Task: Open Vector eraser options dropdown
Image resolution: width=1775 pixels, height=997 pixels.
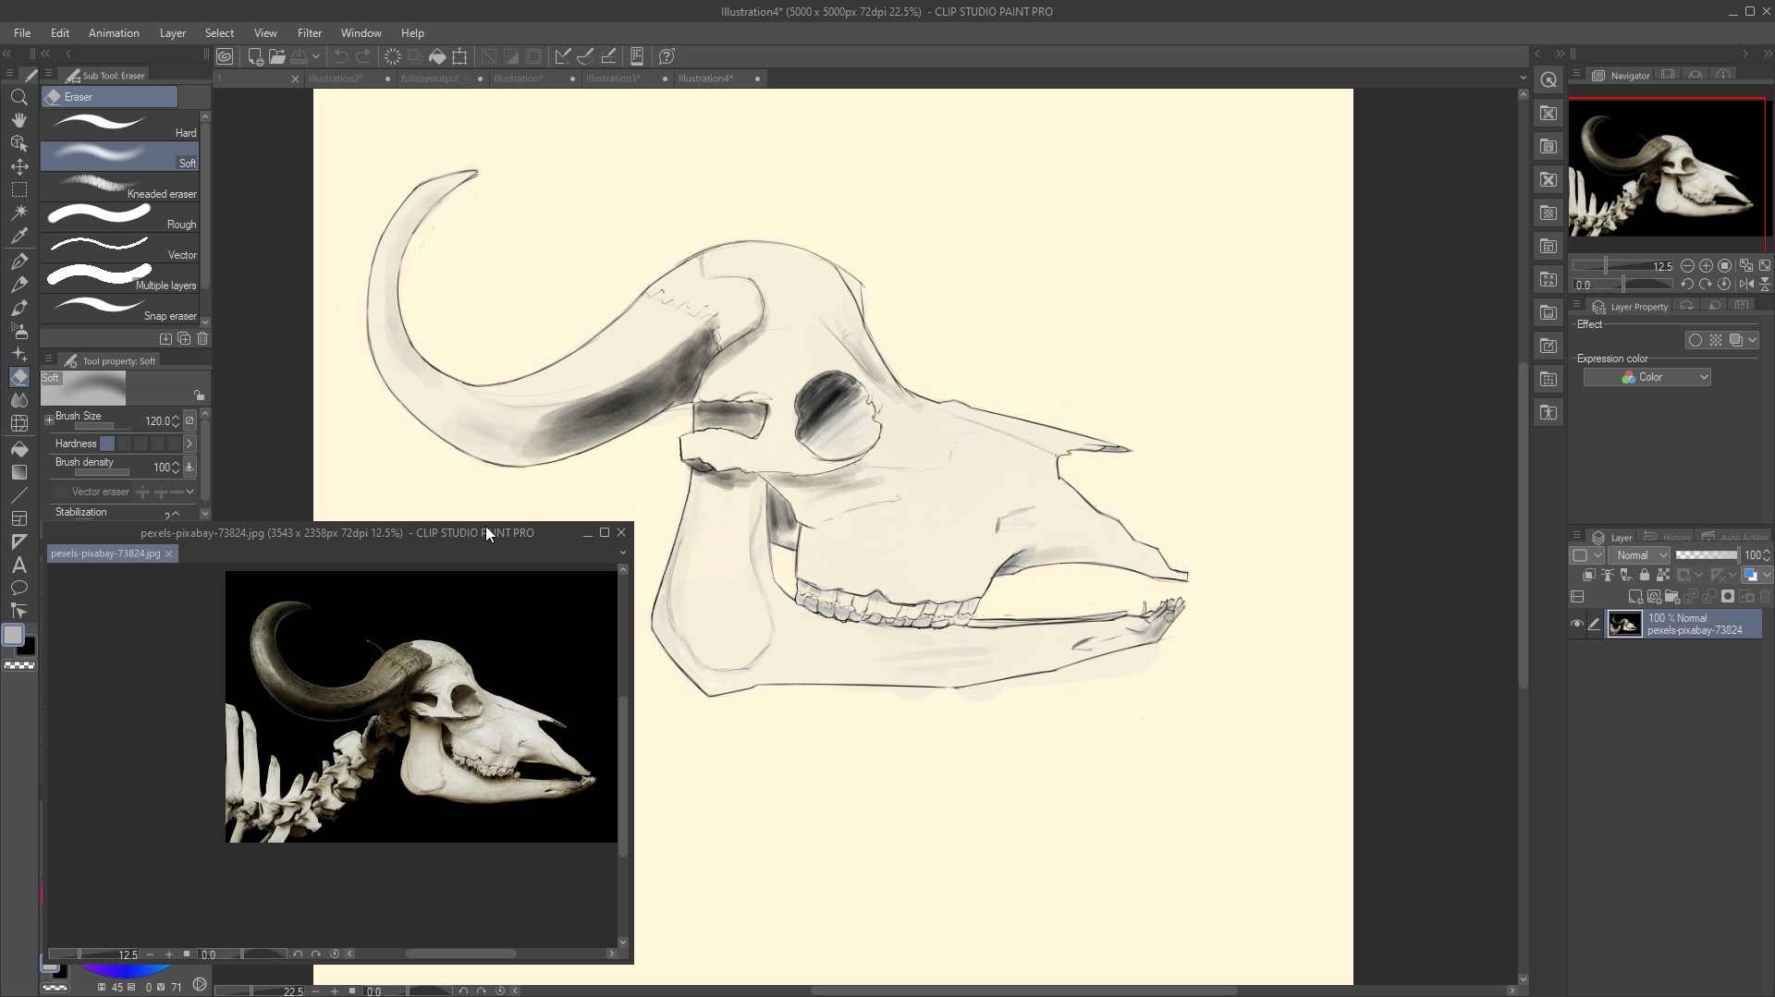Action: click(190, 492)
